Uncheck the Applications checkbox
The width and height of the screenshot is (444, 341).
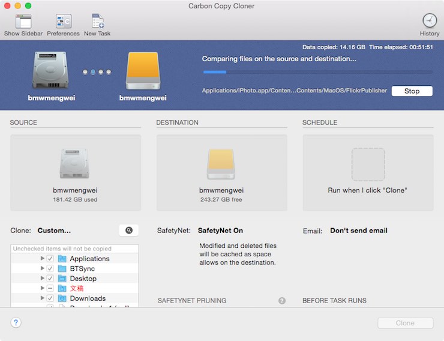click(50, 259)
